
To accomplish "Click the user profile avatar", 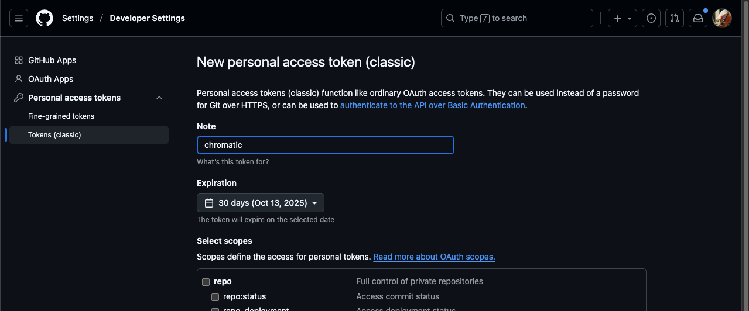I will (722, 18).
